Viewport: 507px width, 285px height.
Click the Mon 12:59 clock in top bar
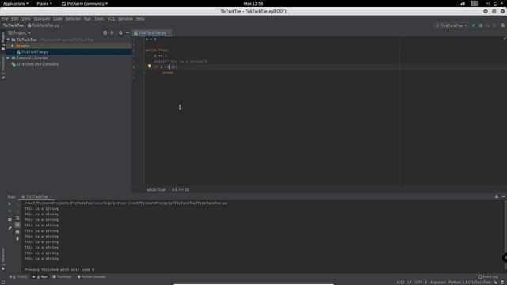[253, 3]
